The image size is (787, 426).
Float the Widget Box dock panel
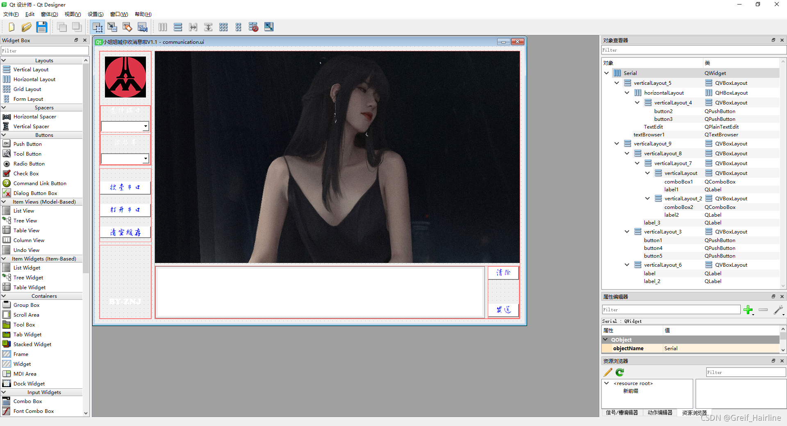click(76, 40)
